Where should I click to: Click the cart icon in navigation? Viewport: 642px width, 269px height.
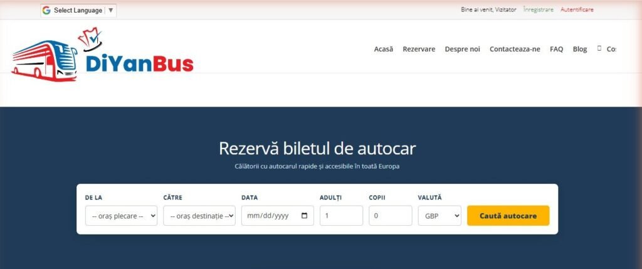[x=599, y=48]
